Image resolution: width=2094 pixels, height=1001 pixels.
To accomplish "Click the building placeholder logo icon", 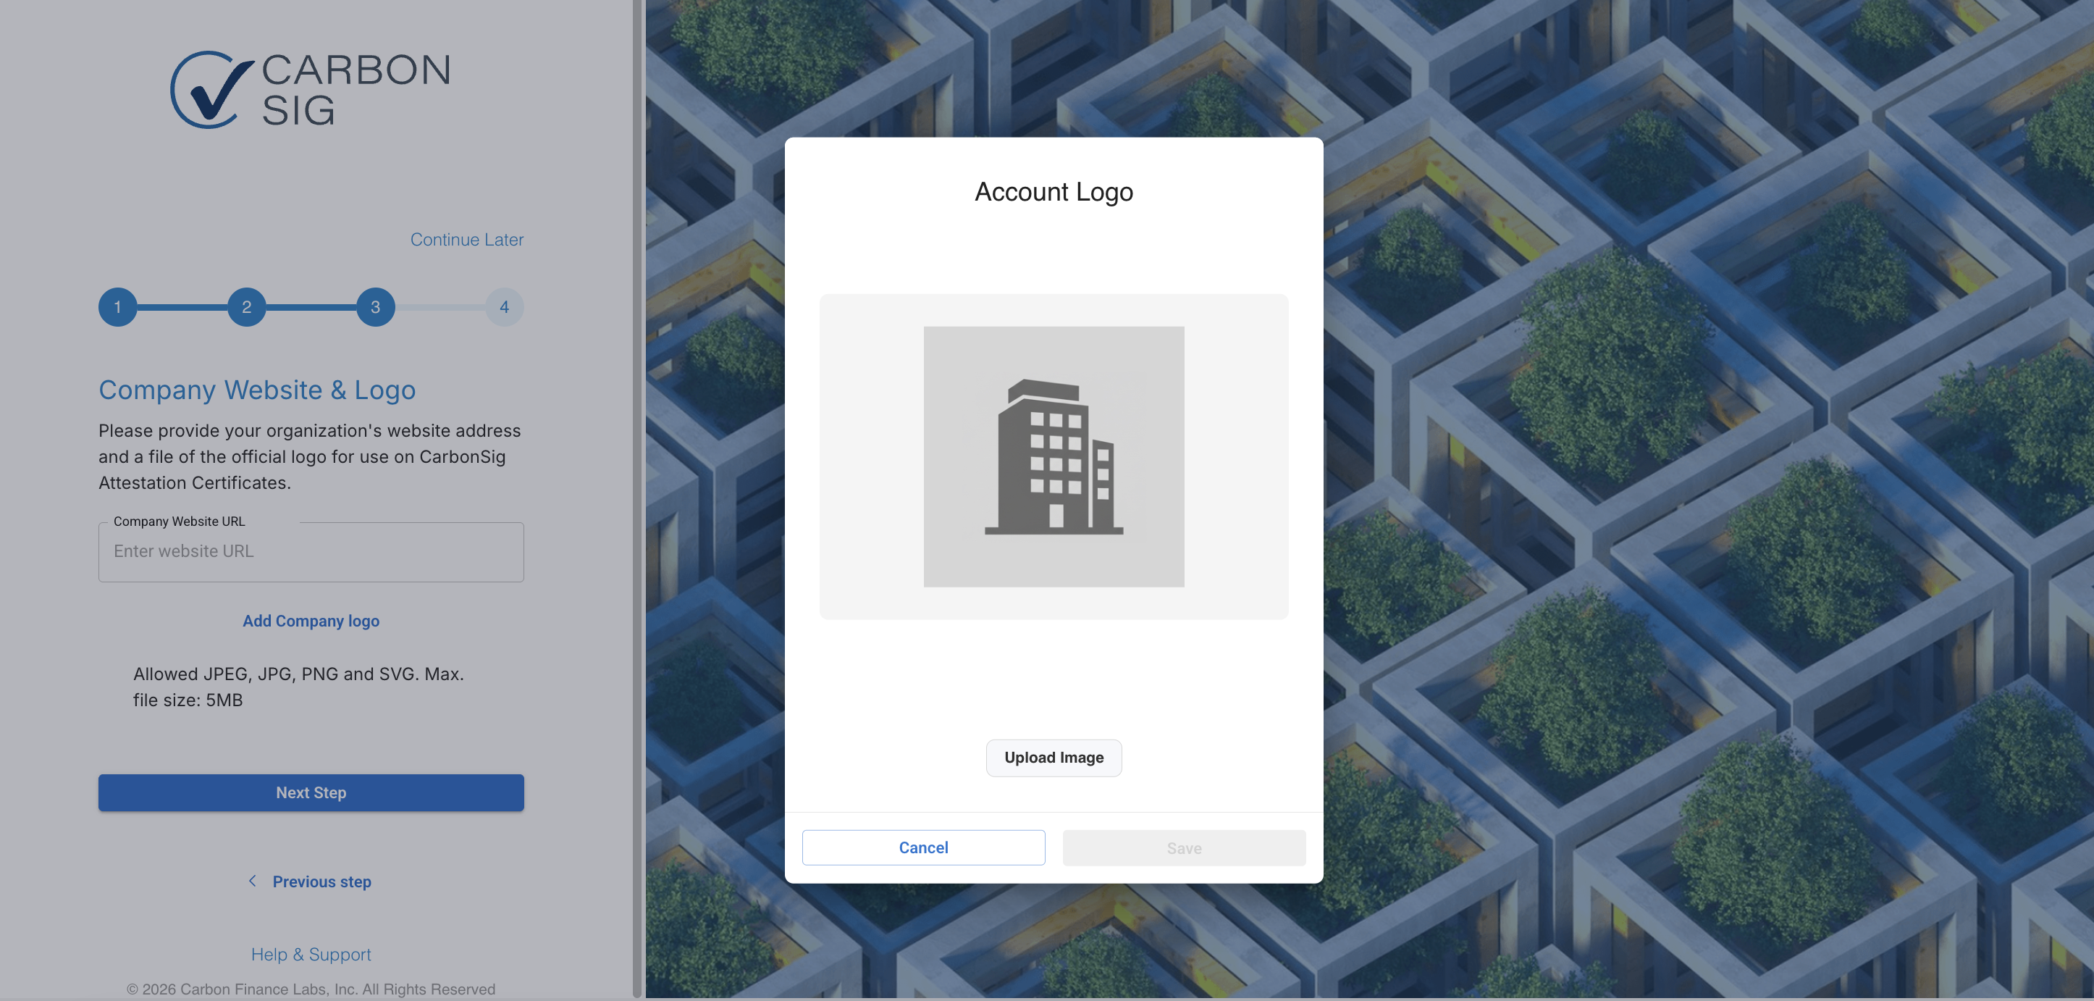I will pyautogui.click(x=1054, y=456).
